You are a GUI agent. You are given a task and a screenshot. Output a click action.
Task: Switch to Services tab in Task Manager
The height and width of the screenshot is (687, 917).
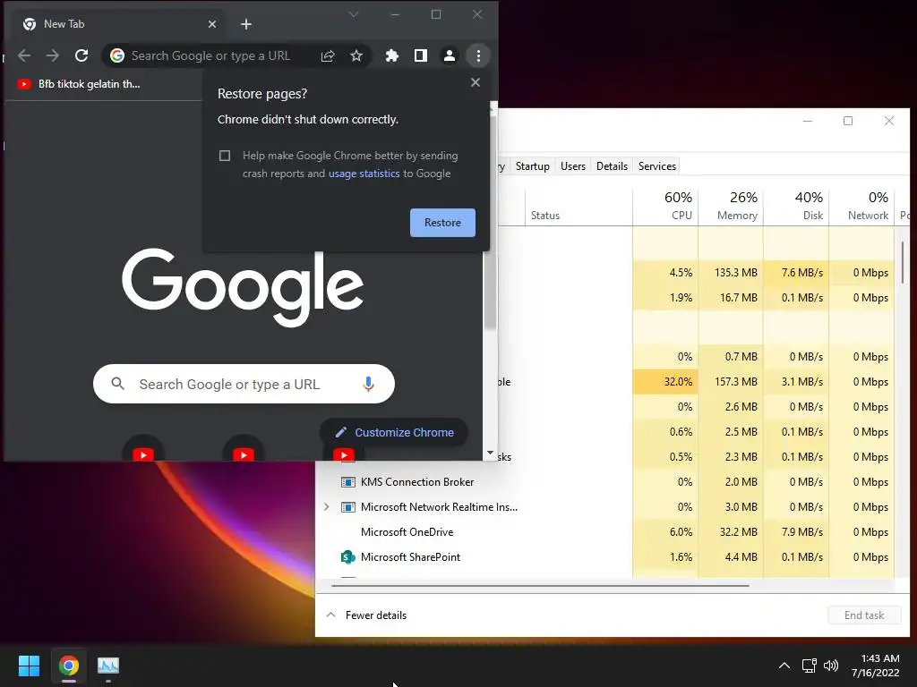pyautogui.click(x=656, y=165)
